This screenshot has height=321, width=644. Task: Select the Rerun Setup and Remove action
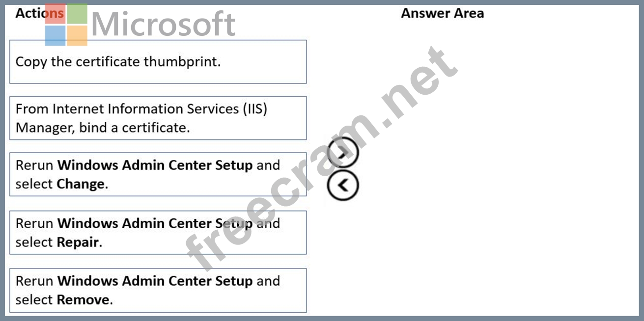(158, 290)
